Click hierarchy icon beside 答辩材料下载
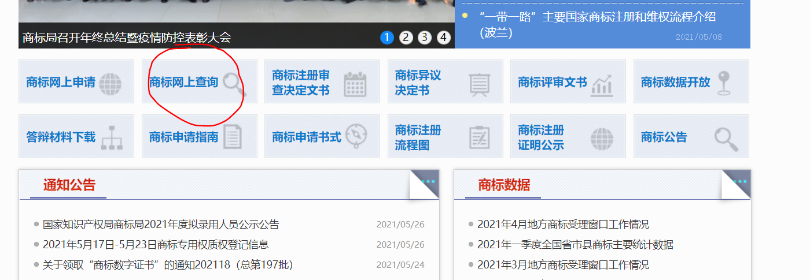This screenshot has width=810, height=280. pyautogui.click(x=111, y=137)
